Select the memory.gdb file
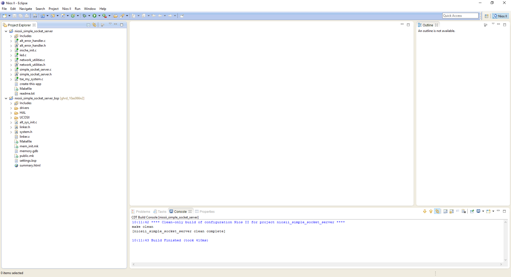Viewport: 511px width, 277px height. click(x=29, y=151)
